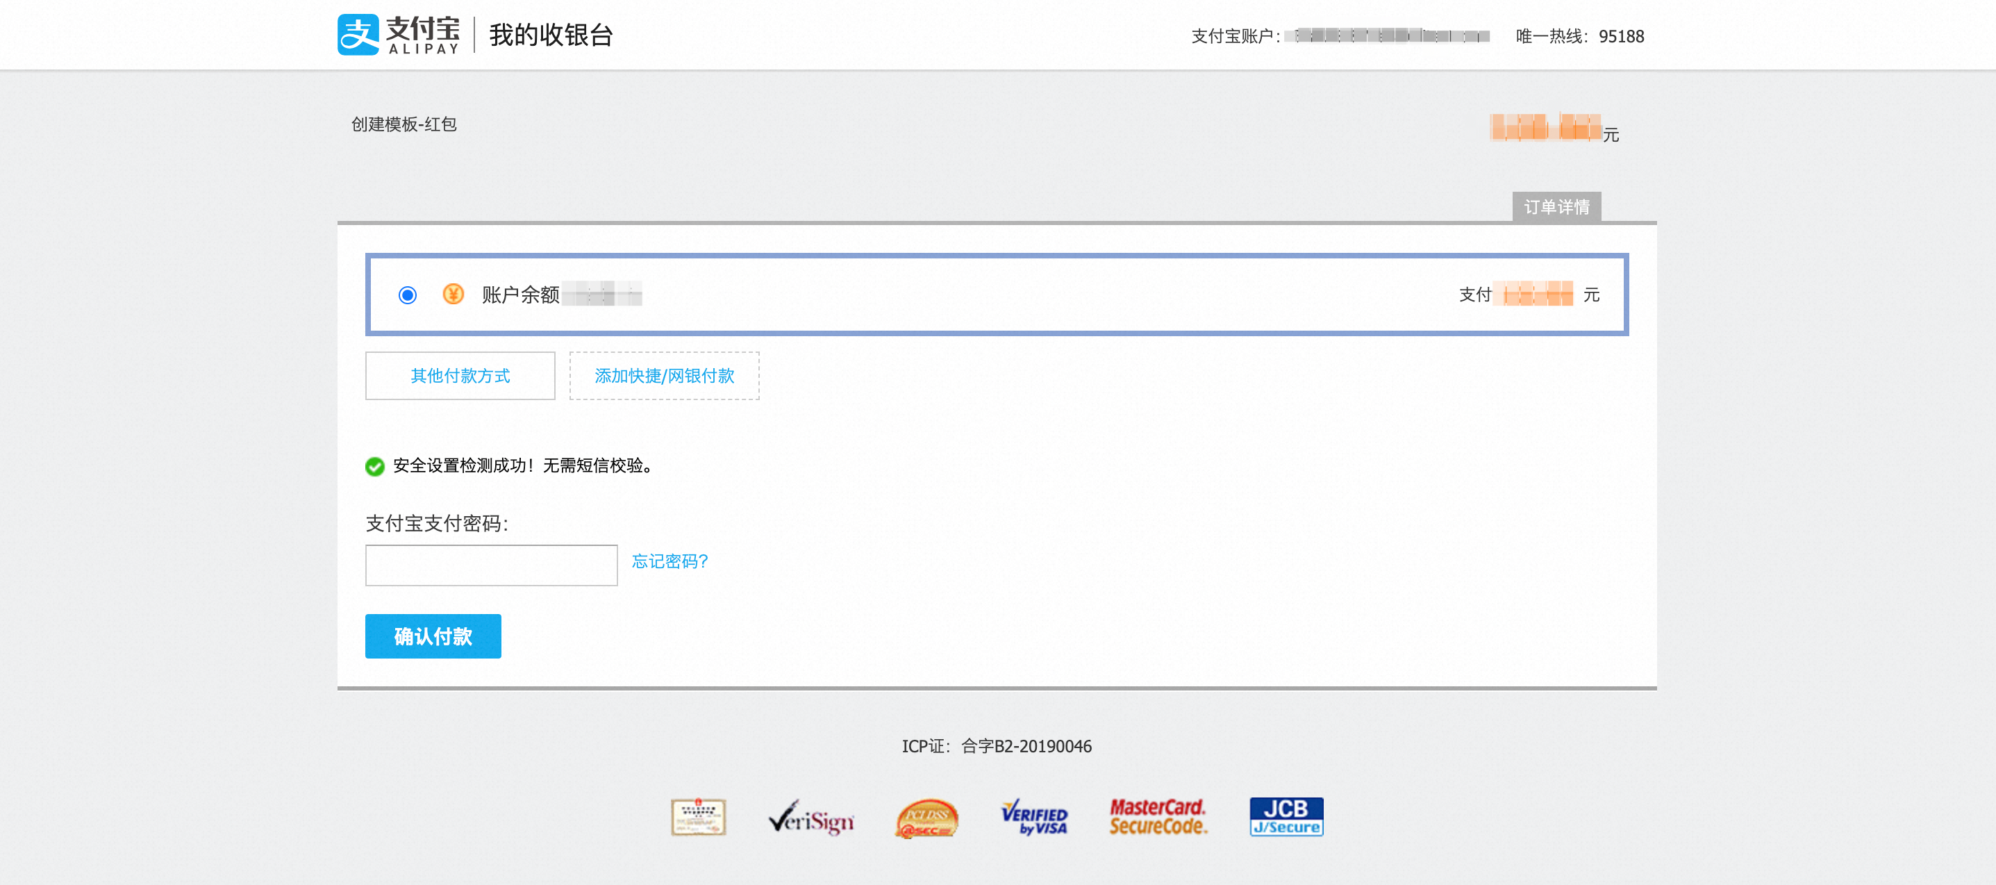Click the PCI DSS badge

(x=926, y=818)
